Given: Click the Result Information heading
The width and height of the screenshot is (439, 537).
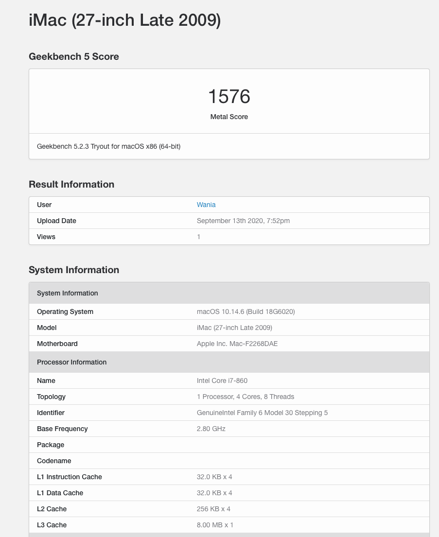Looking at the screenshot, I should coord(71,184).
